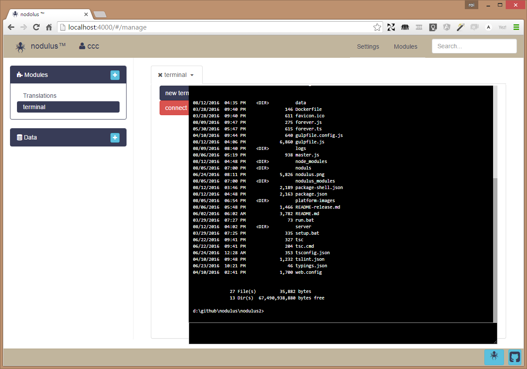The image size is (527, 369).
Task: Open the magic wand extension icon
Action: 460,27
